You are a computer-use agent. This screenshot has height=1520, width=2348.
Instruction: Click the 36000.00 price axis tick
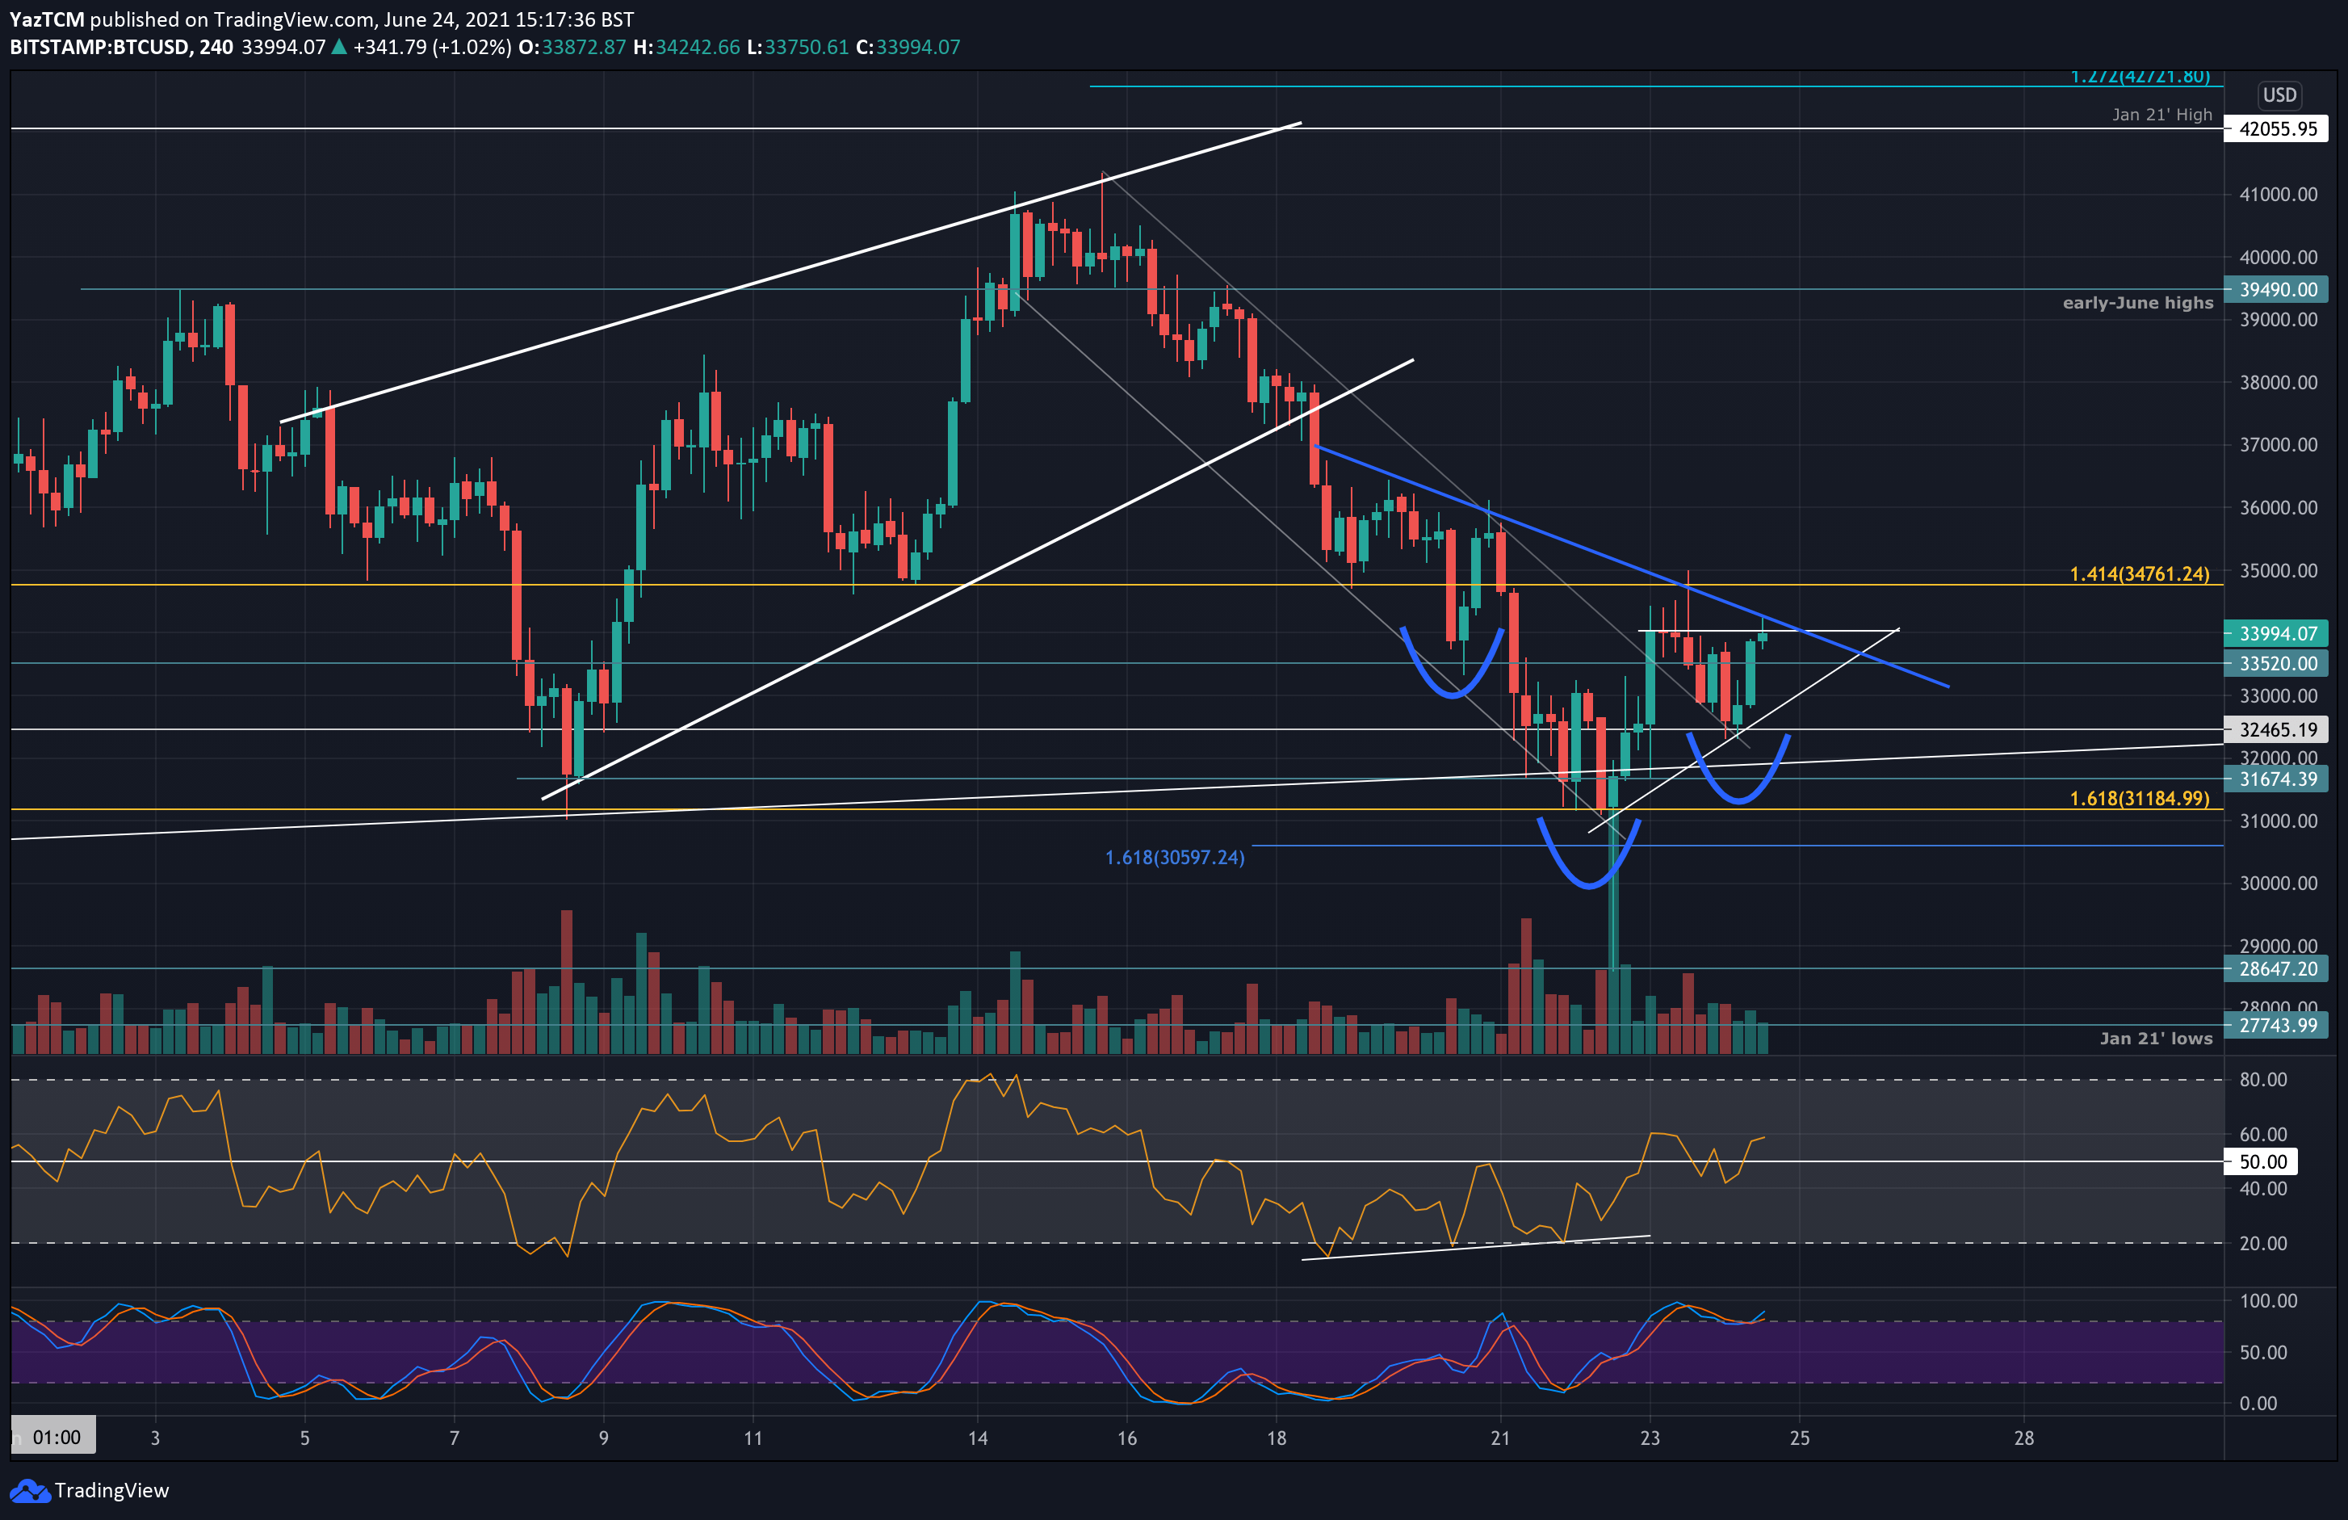pos(2278,507)
